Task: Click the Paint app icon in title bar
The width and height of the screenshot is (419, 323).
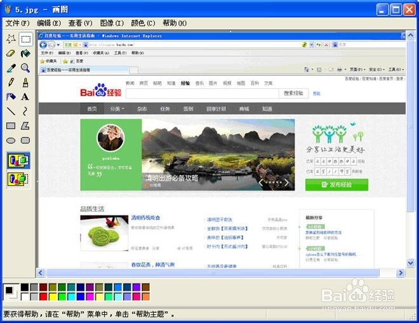Action: tap(8, 10)
